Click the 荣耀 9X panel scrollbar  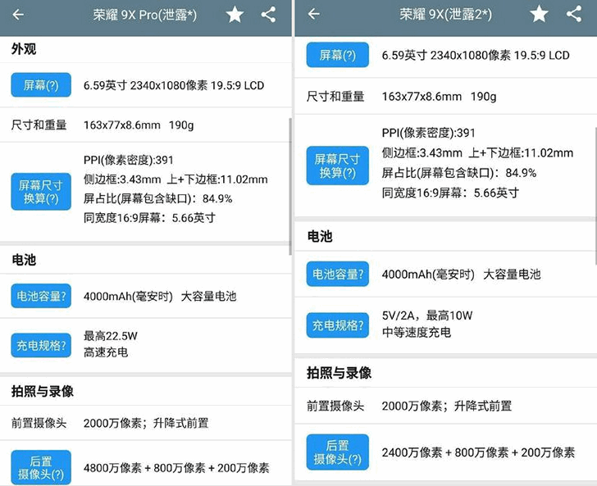pos(595,196)
